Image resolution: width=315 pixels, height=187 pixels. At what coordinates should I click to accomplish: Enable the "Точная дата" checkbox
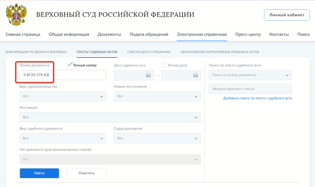164,65
